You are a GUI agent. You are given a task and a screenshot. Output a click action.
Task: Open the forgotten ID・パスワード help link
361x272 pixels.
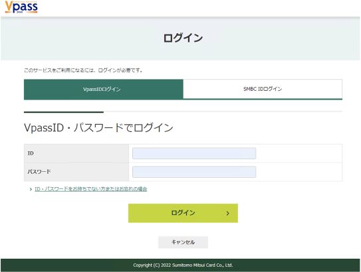coord(90,189)
